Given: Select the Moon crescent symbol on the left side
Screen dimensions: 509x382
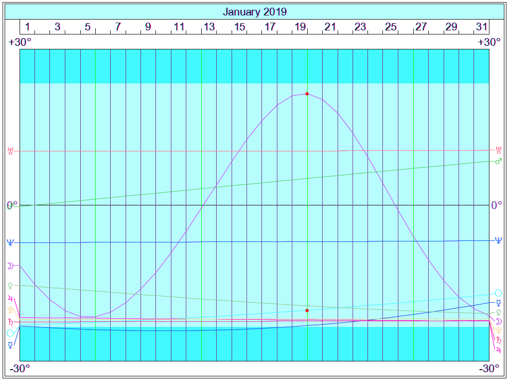Looking at the screenshot, I should pos(10,266).
